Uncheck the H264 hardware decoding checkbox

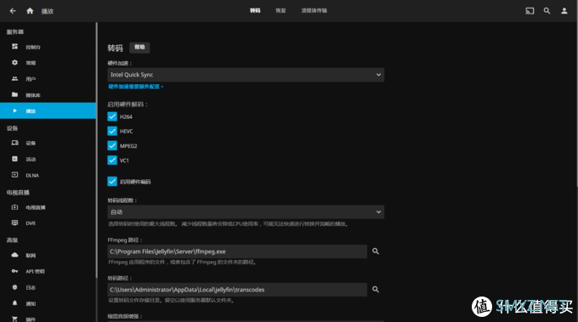112,116
